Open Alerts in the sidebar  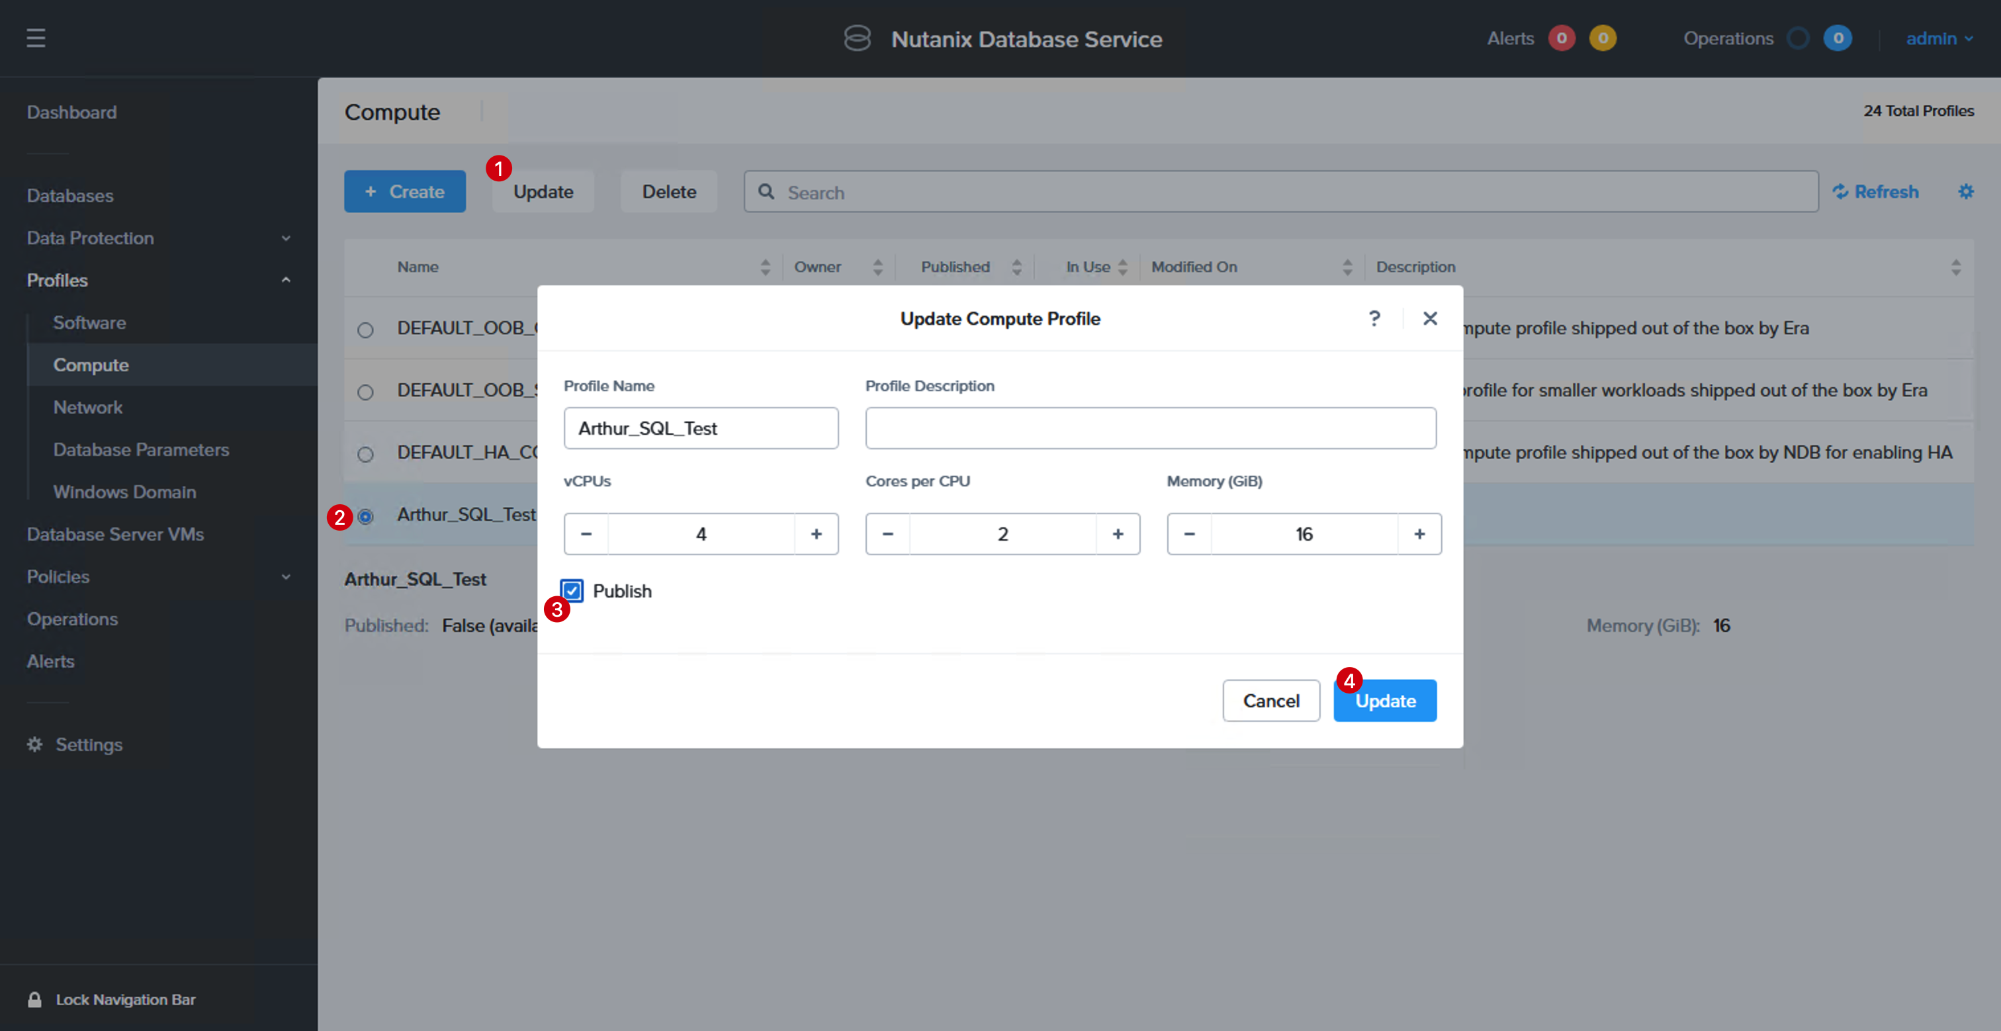tap(50, 661)
